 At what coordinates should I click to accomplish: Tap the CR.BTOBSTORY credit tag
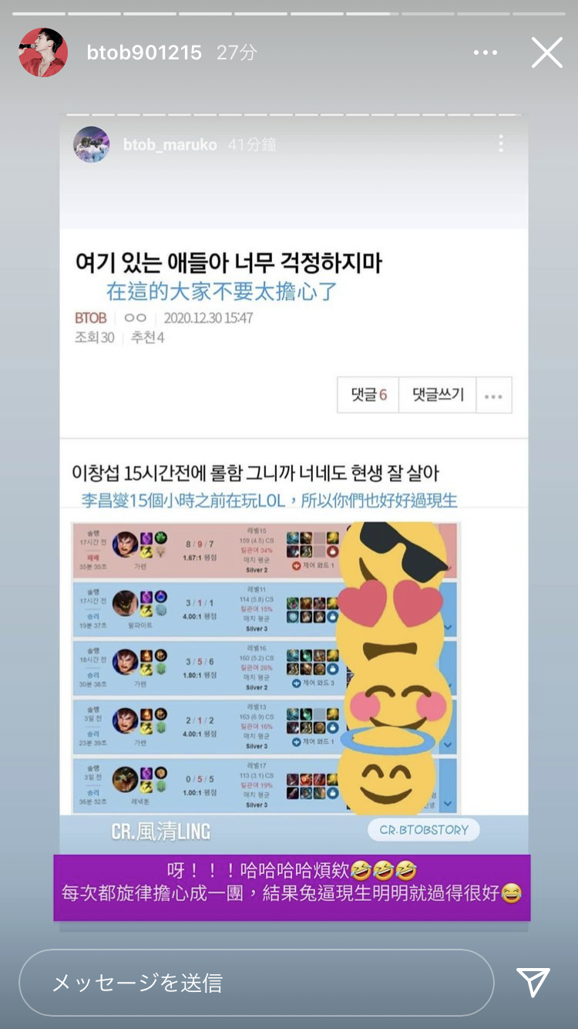(424, 830)
